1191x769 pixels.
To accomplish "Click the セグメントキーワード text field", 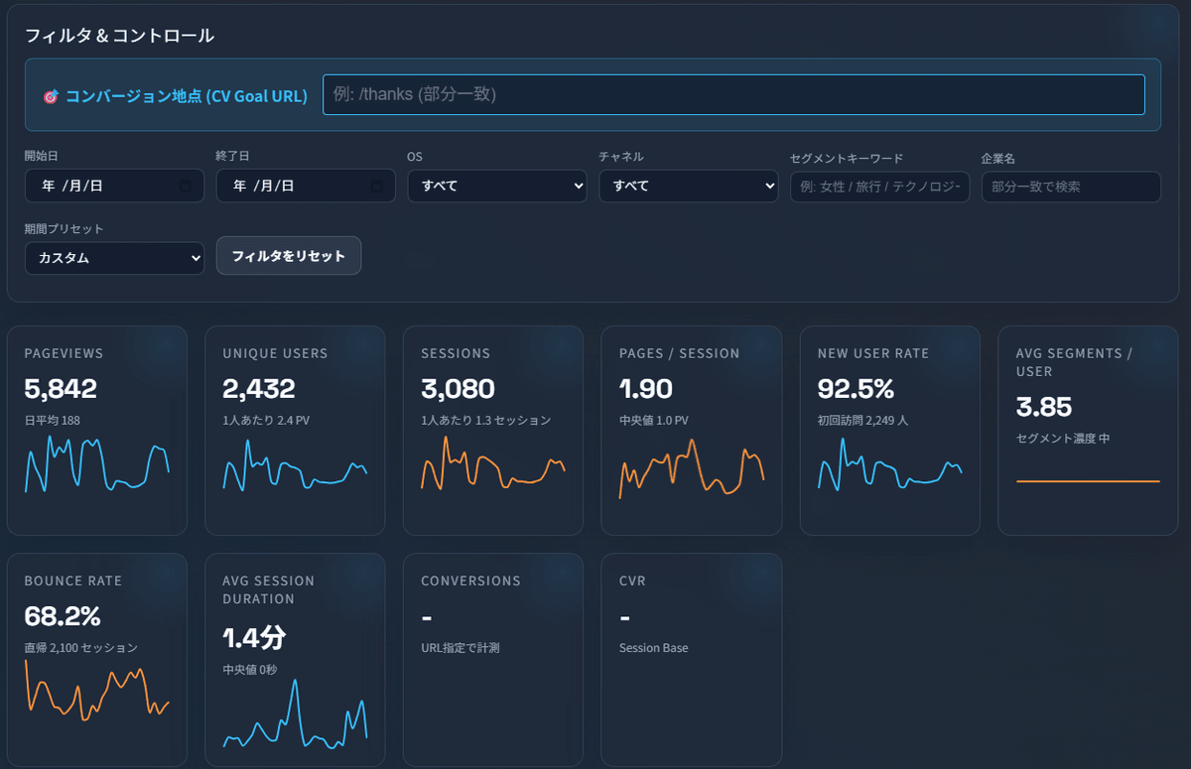I will coord(879,187).
